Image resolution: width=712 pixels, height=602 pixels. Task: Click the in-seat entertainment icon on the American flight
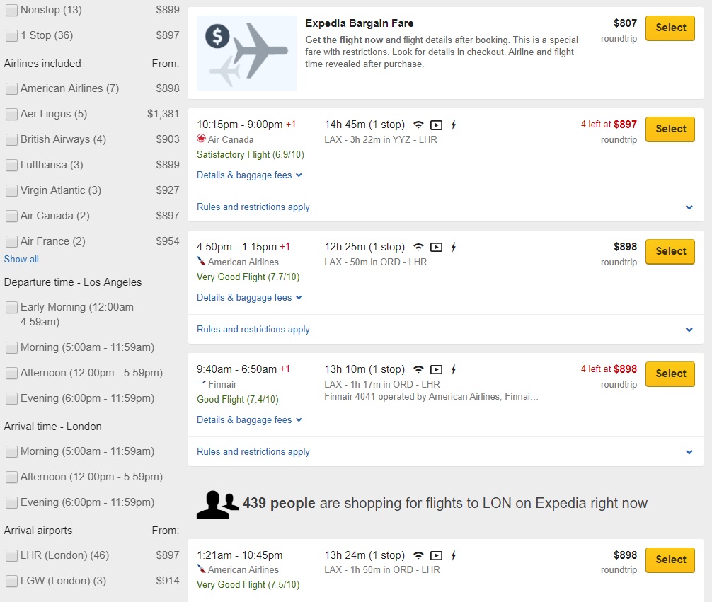tap(436, 247)
